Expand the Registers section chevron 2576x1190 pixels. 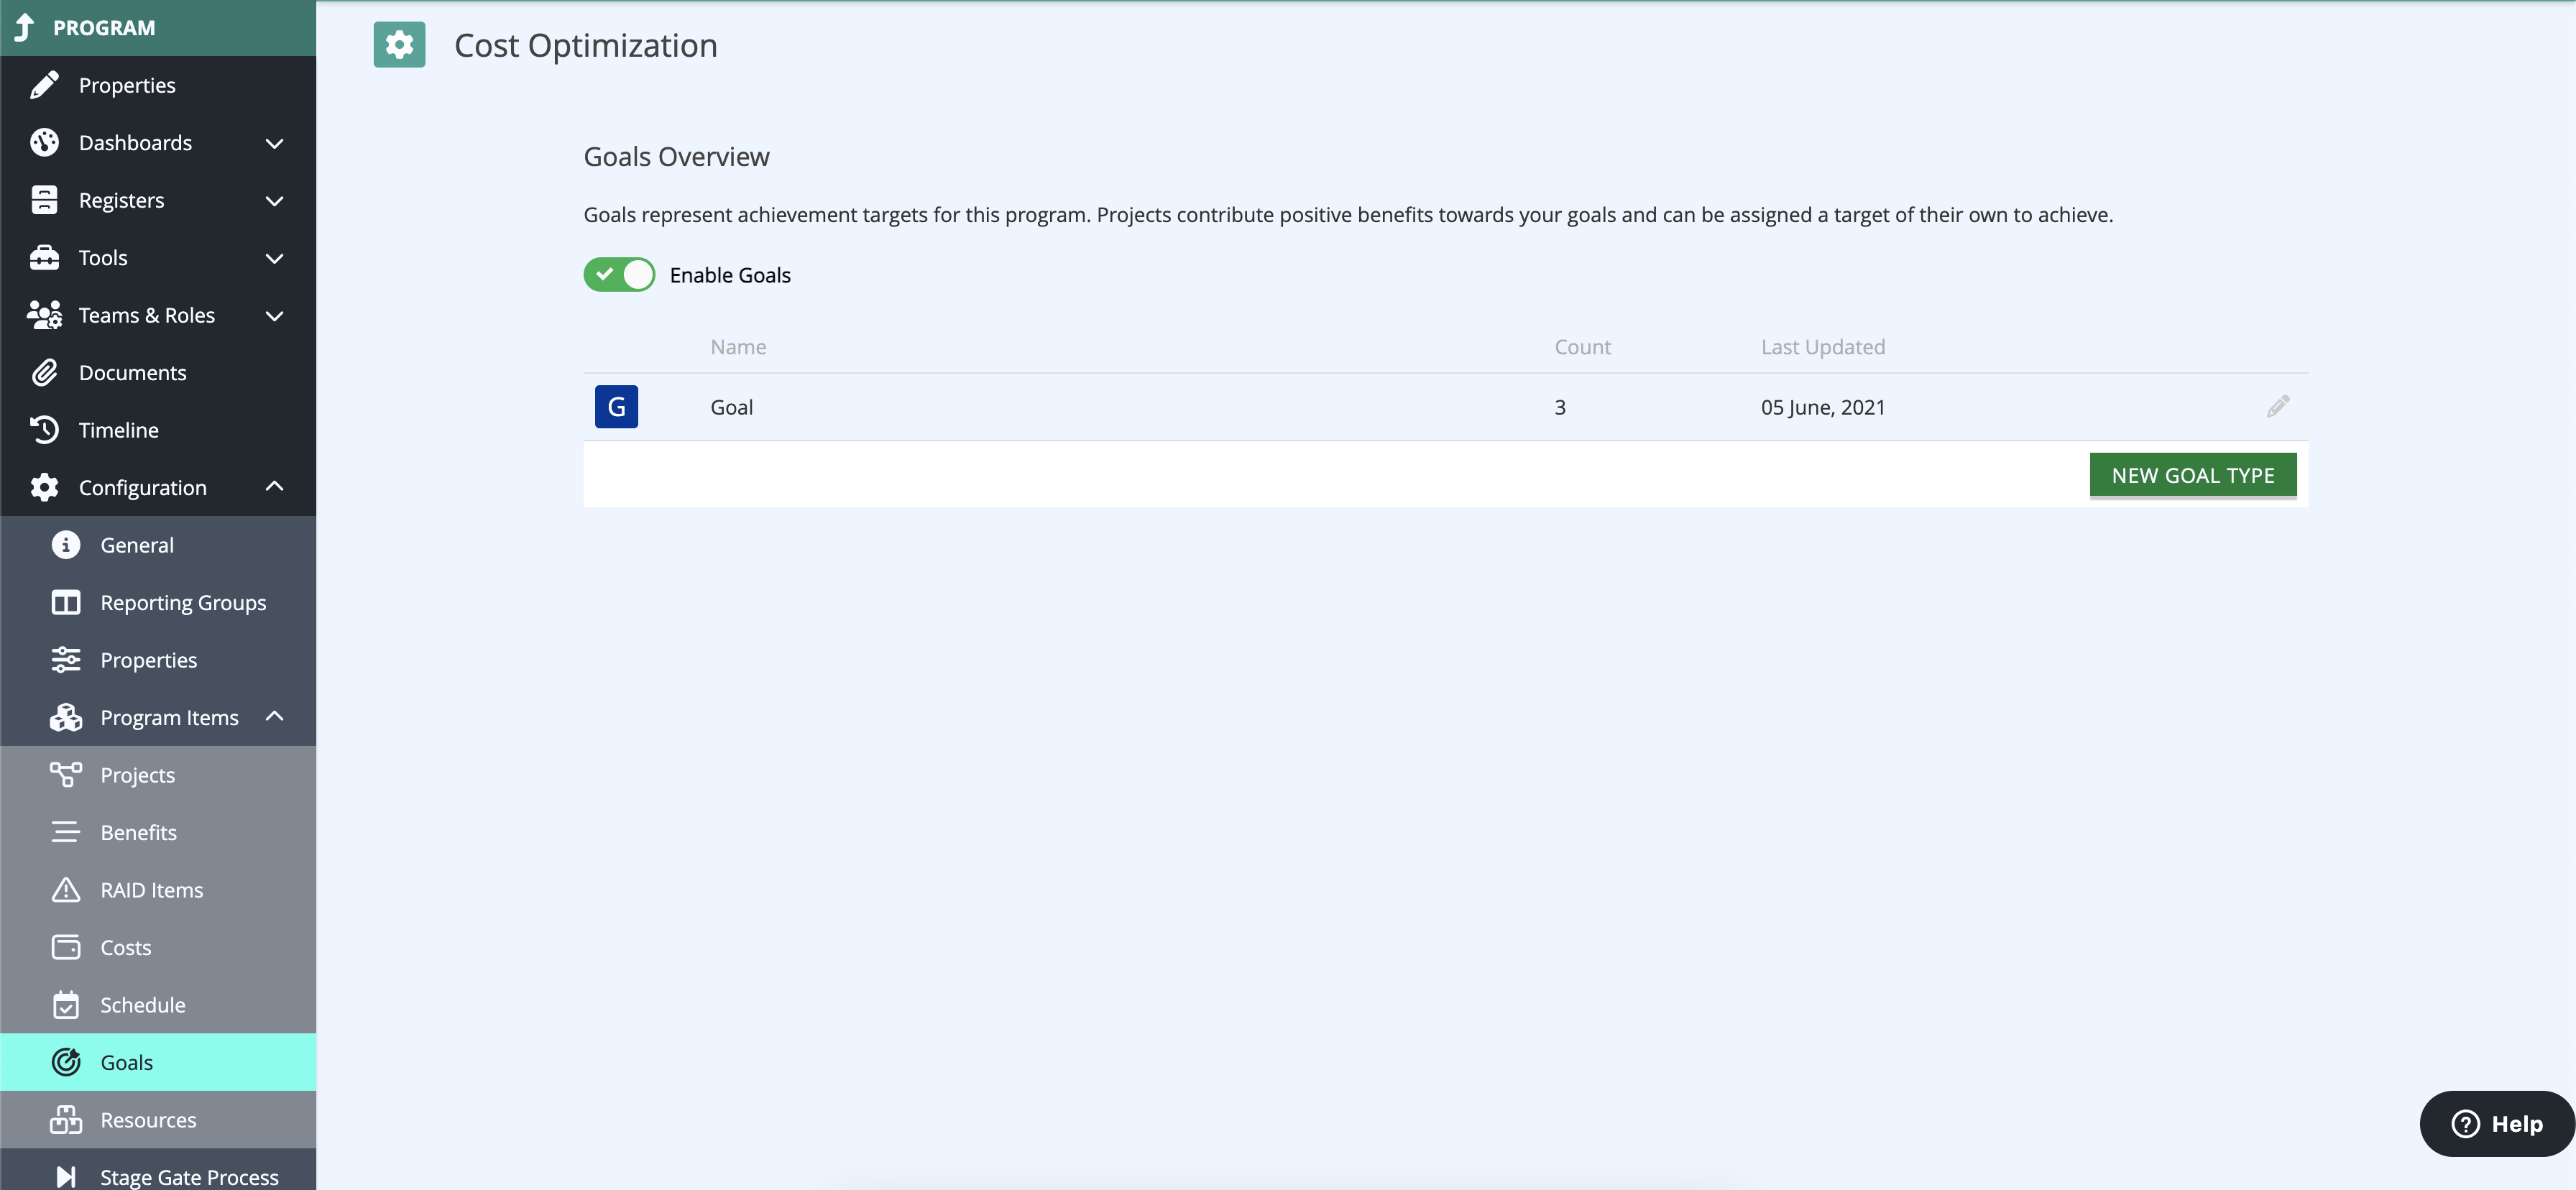coord(275,201)
